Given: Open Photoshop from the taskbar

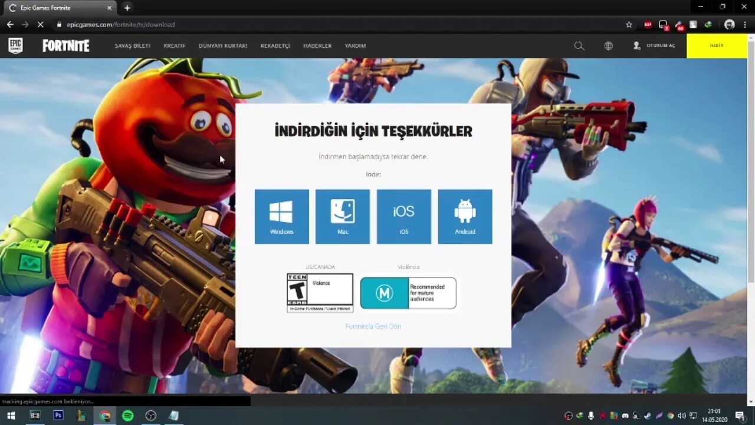Looking at the screenshot, I should pyautogui.click(x=58, y=416).
